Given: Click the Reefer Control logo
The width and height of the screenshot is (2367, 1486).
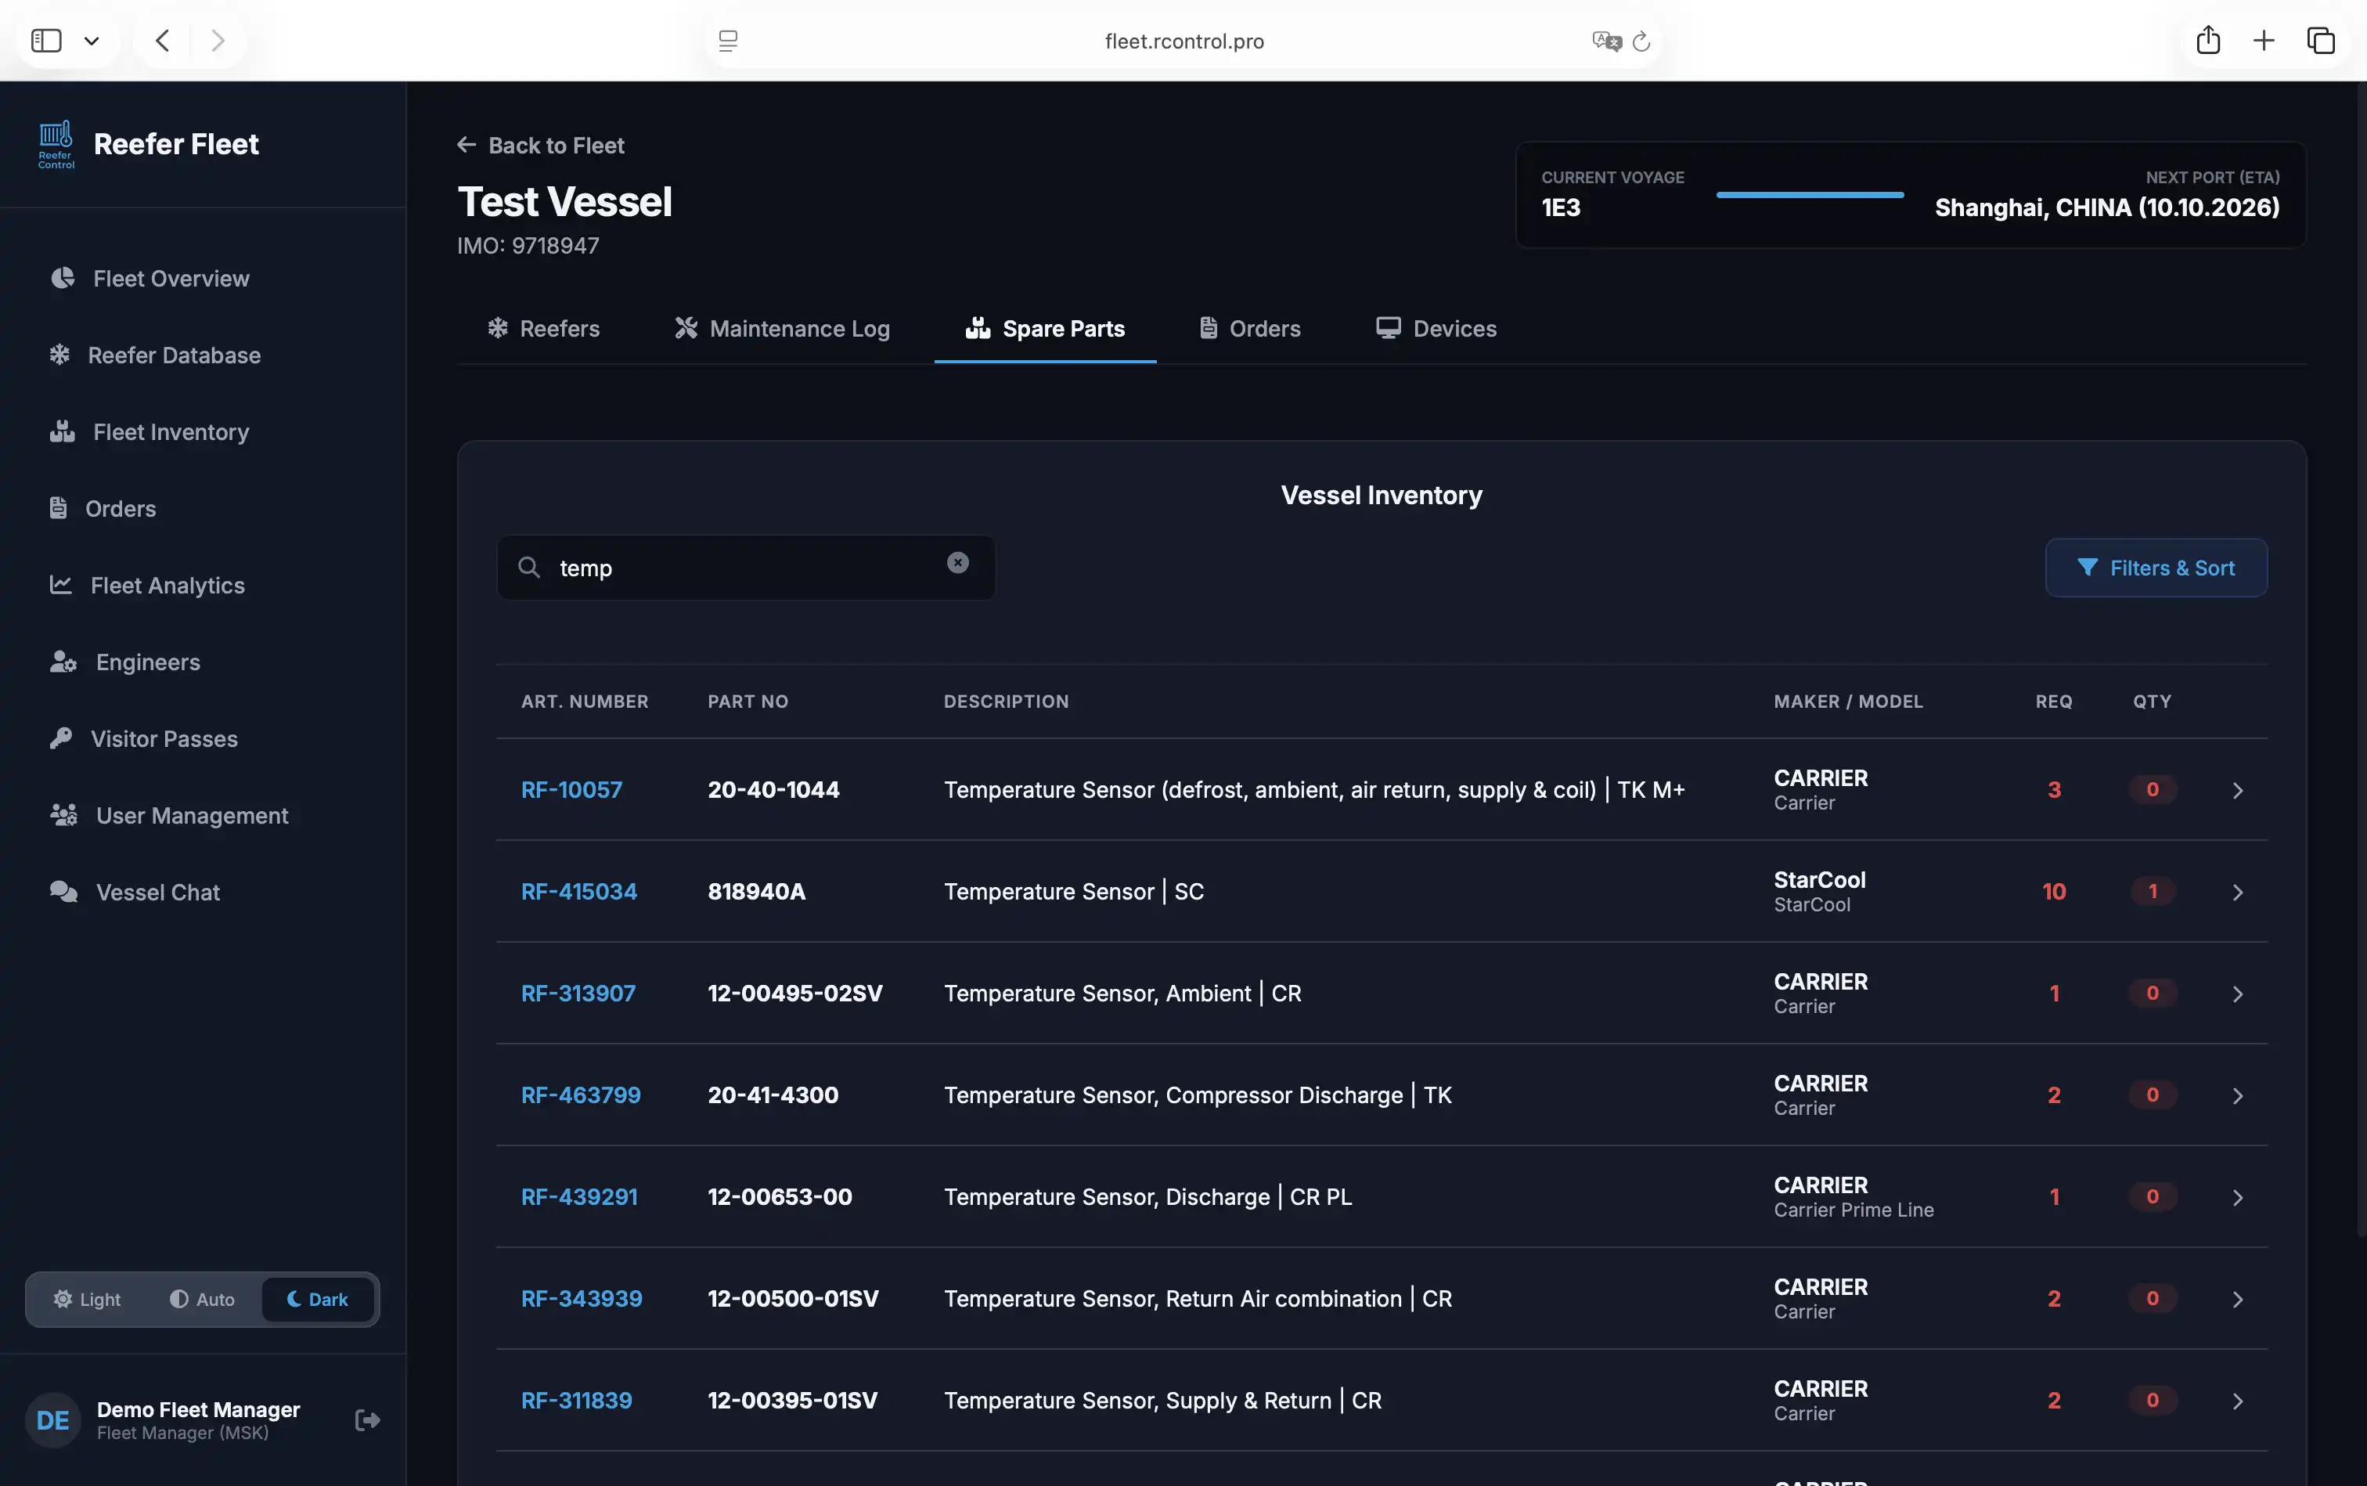Looking at the screenshot, I should pyautogui.click(x=56, y=145).
